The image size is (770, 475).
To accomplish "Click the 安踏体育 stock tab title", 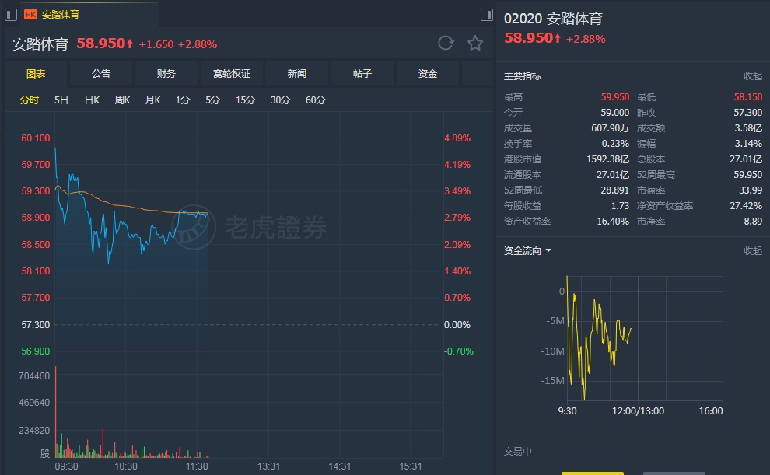I will tap(61, 14).
